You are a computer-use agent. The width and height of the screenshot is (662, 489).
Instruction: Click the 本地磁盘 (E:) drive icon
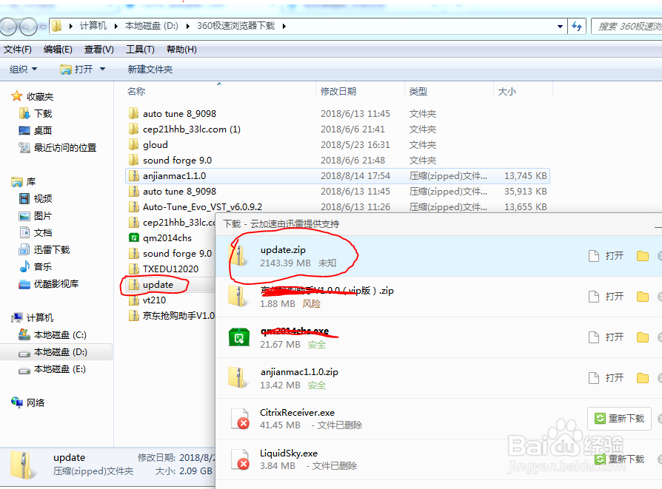click(24, 370)
